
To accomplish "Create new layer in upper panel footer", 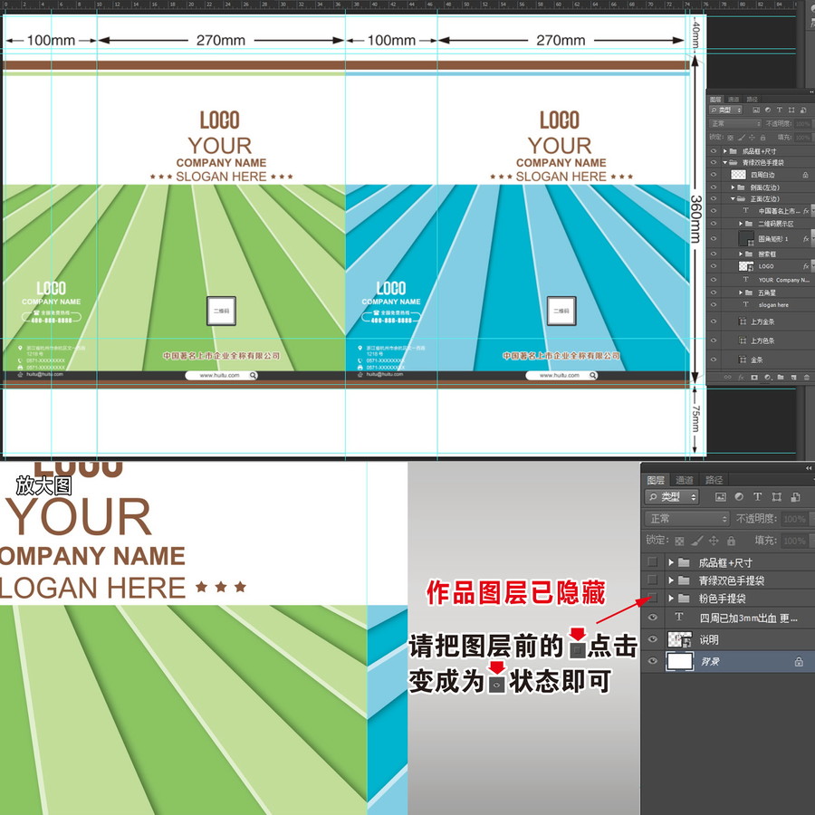I will 793,378.
